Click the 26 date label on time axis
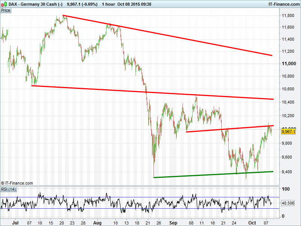The height and width of the screenshot is (226, 301). 158,223
